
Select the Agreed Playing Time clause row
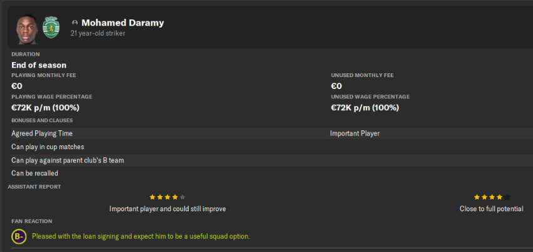pos(42,134)
